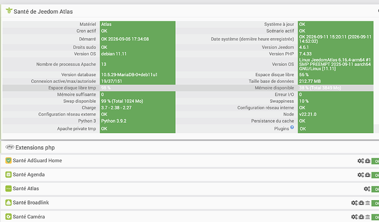
Task: Click the 'Plugins' label text
Action: (281, 129)
